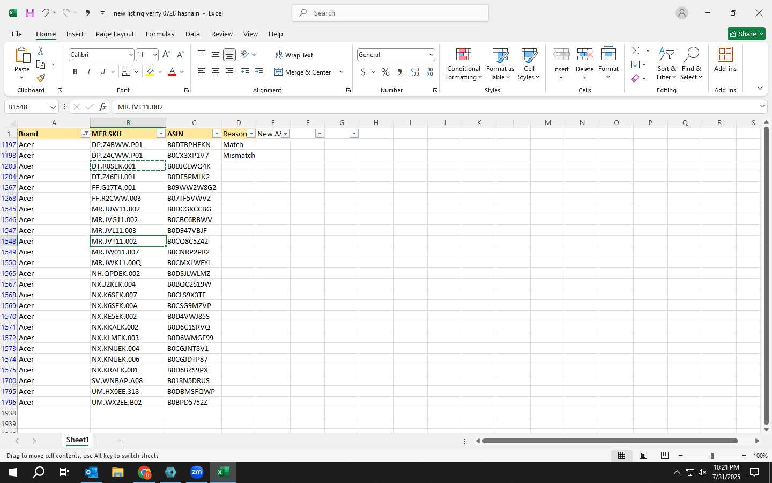This screenshot has width=772, height=483.
Task: Click the horizontal scrollbar thumb
Action: [x=610, y=441]
